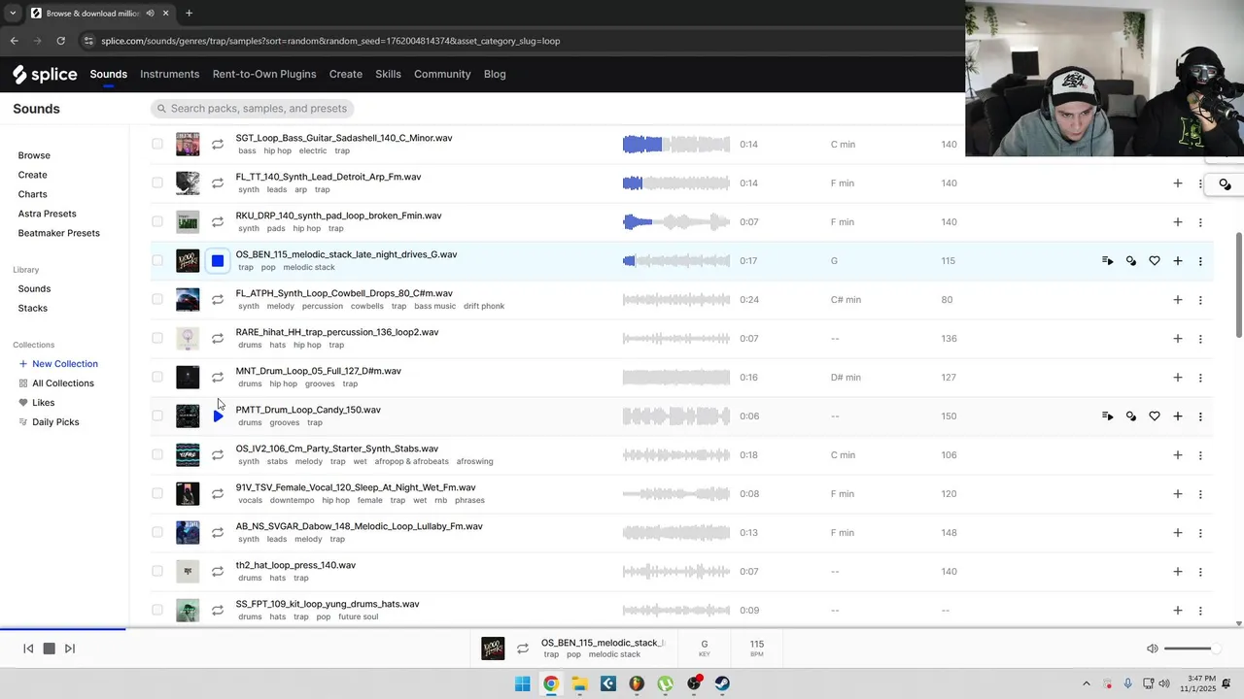Stop playback in bottom player bar
Image resolution: width=1244 pixels, height=699 pixels.
click(x=49, y=649)
